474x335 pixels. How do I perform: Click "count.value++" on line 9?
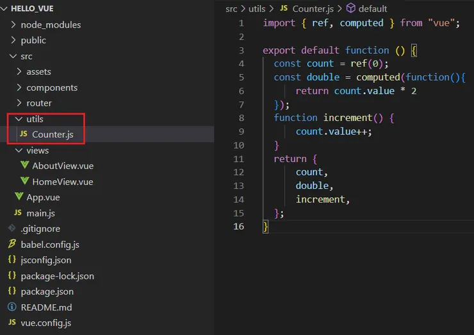tap(331, 131)
